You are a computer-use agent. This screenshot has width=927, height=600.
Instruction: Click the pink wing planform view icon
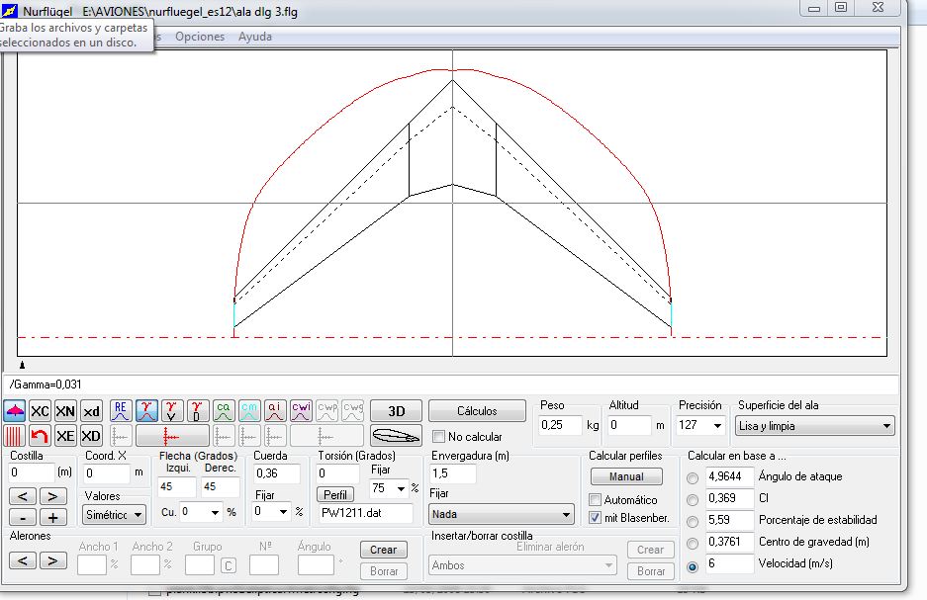(x=15, y=411)
